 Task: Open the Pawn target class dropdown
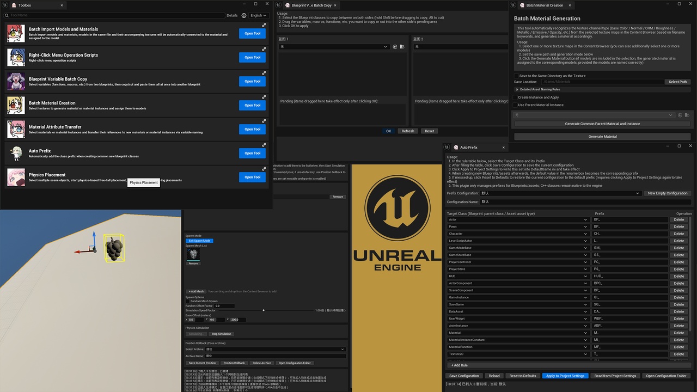(x=518, y=227)
